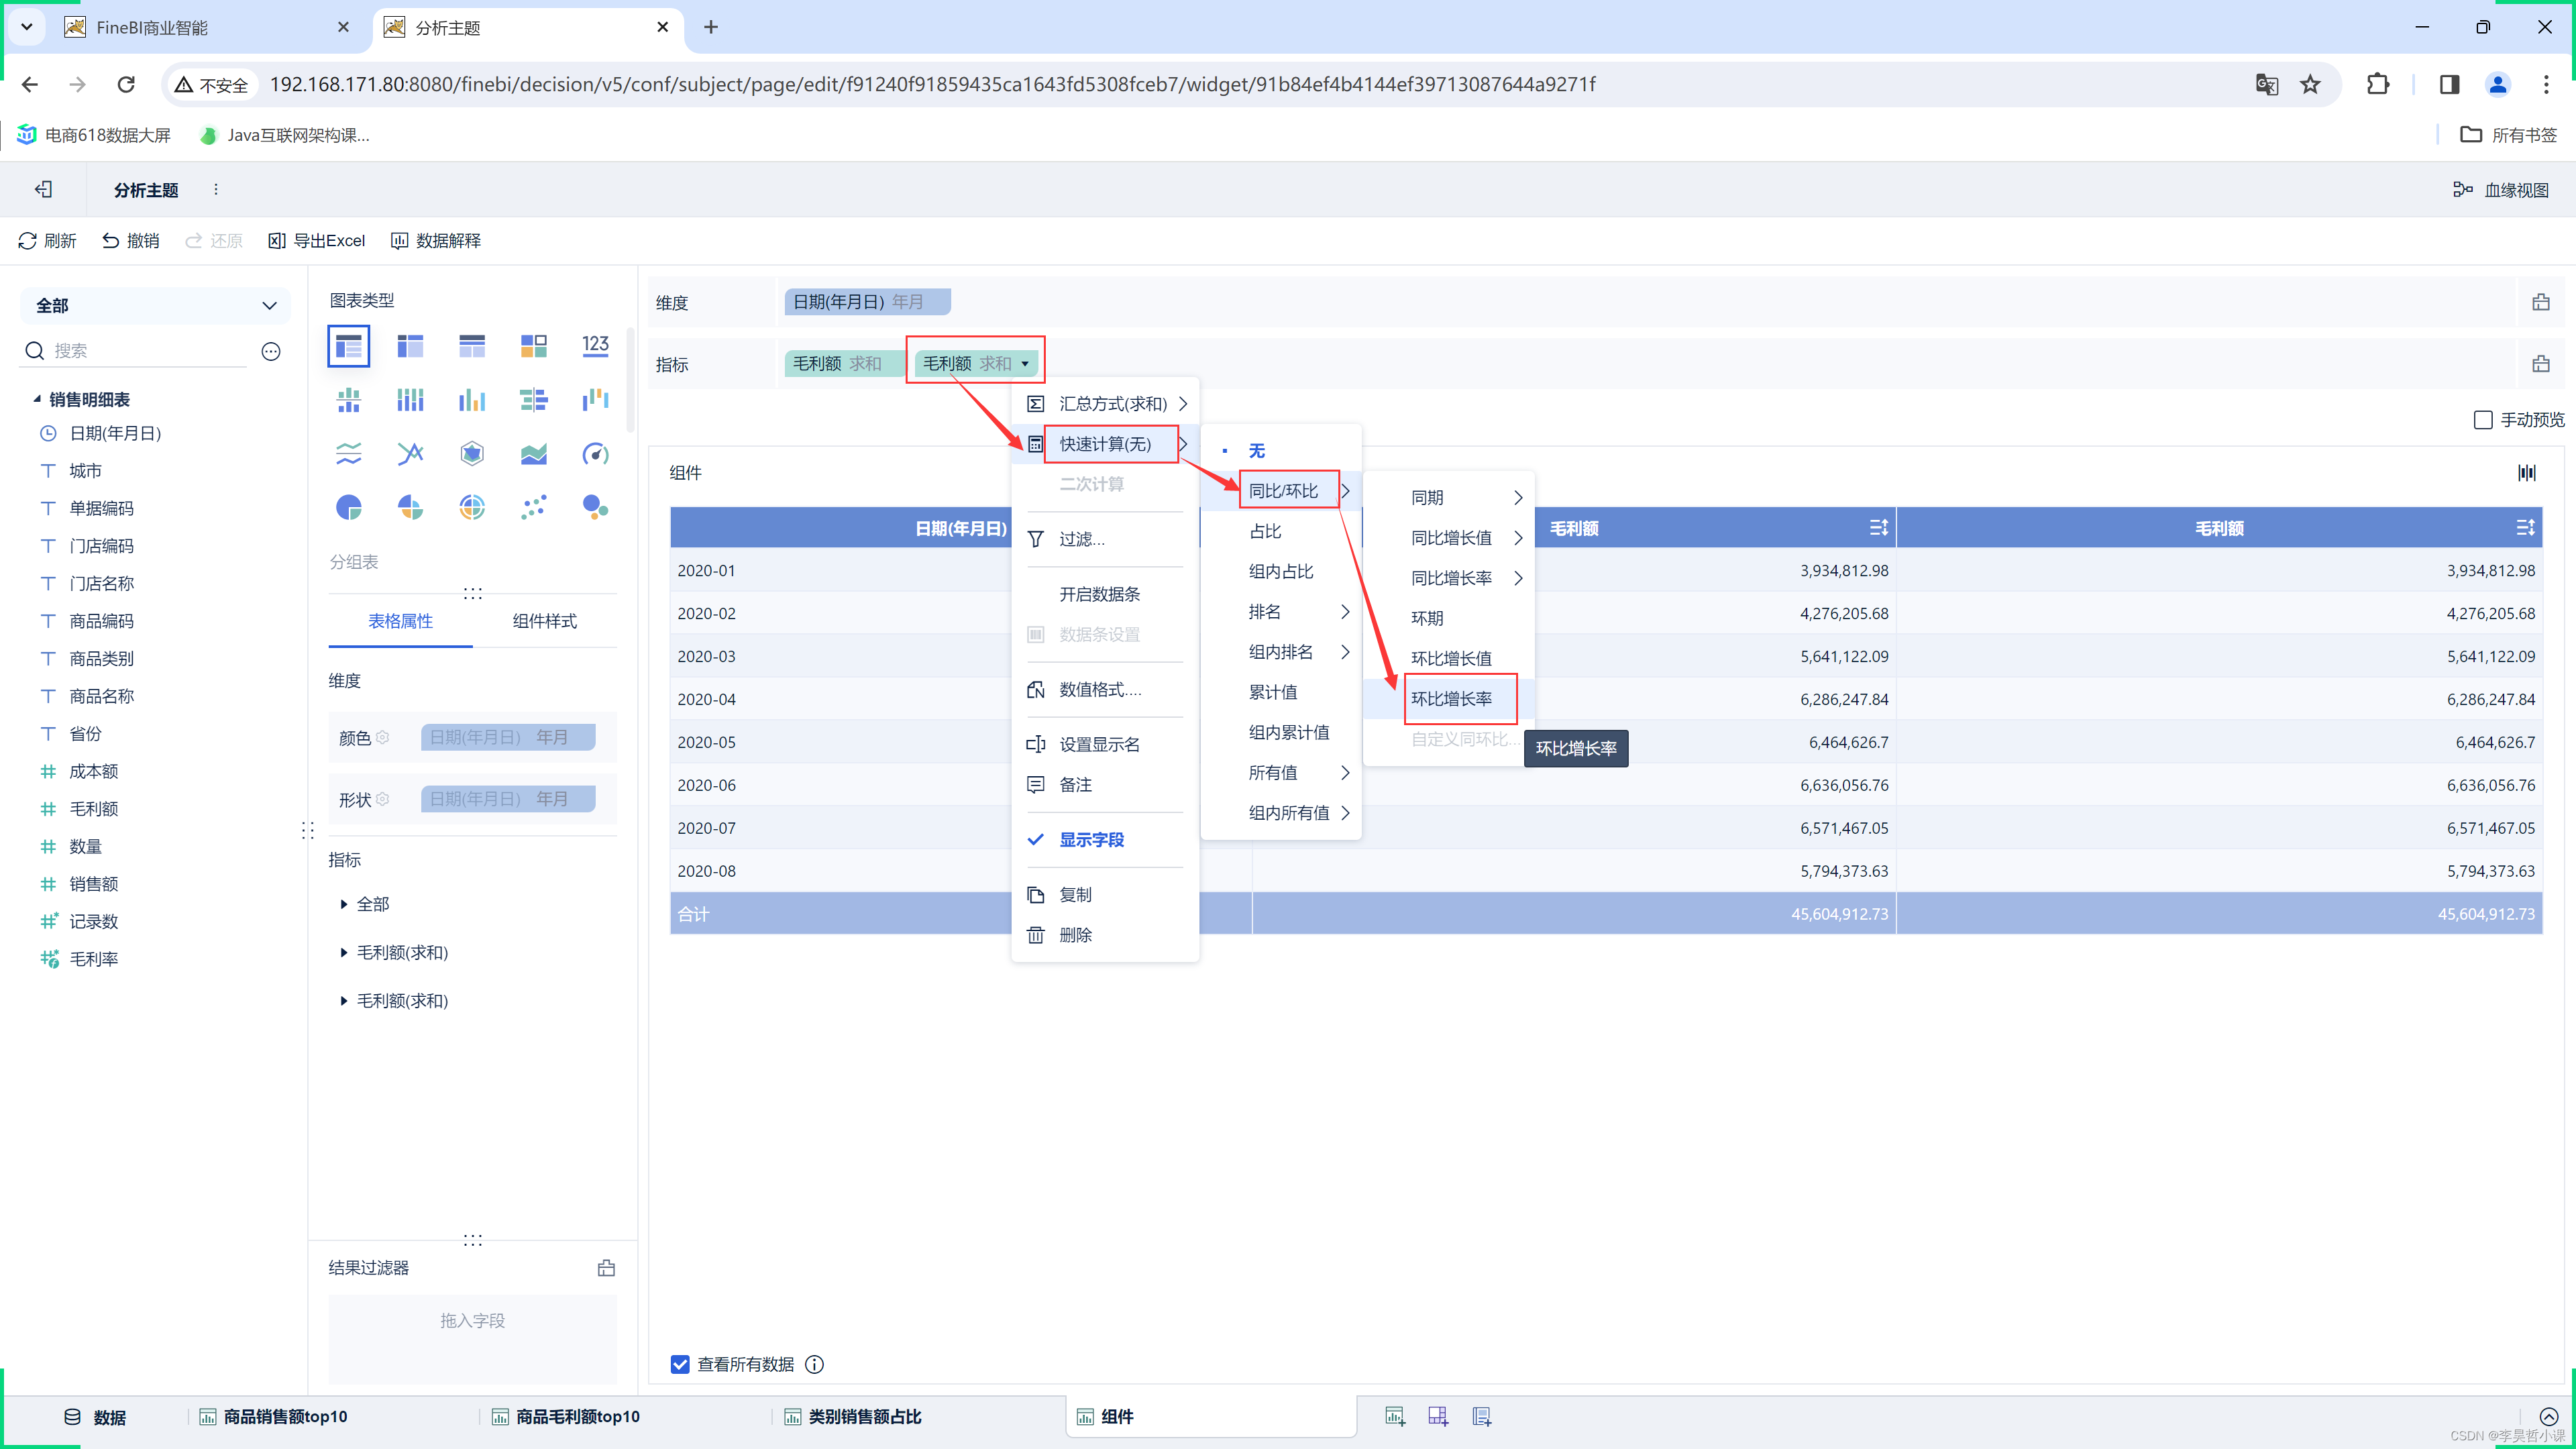Screen dimensions: 2576x1449
Task: Expand the second 毛利额(求和) properties item
Action: pos(344,1001)
